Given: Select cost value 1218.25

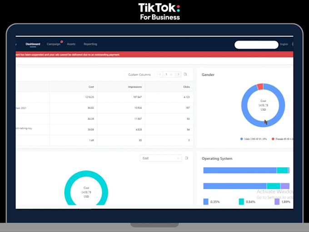Looking at the screenshot, I should (90, 97).
